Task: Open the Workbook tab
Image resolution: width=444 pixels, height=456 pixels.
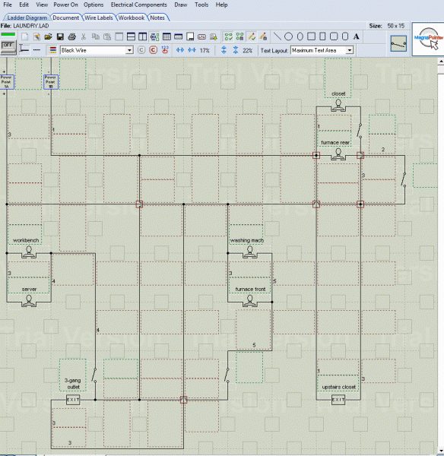Action: [x=132, y=17]
